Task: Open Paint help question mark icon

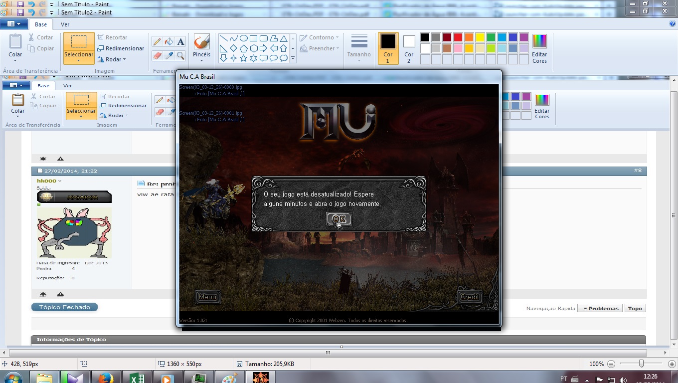Action: [673, 23]
